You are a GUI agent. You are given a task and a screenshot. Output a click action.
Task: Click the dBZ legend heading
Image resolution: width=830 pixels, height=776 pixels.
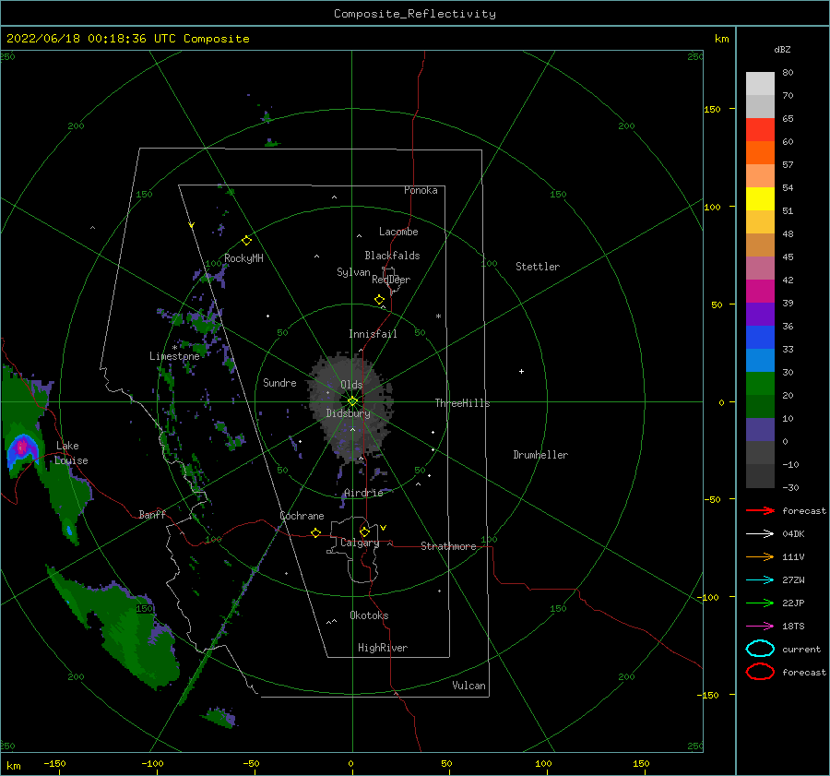[782, 49]
